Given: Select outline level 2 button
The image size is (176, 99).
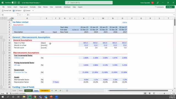Looking at the screenshot, I should point(4,18).
